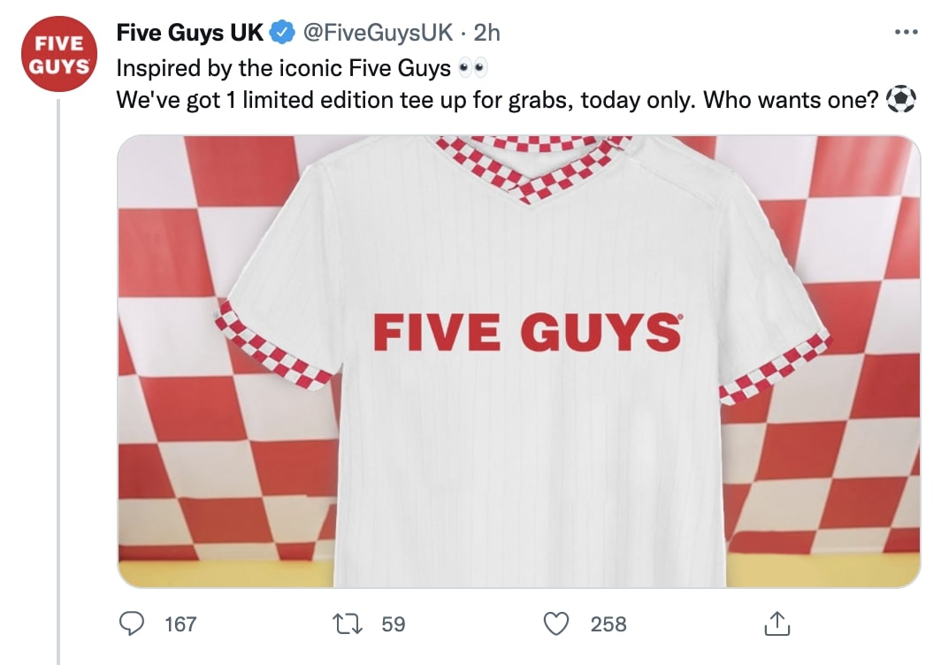Click the Five Guys profile avatar
Image resolution: width=941 pixels, height=665 pixels.
[59, 55]
